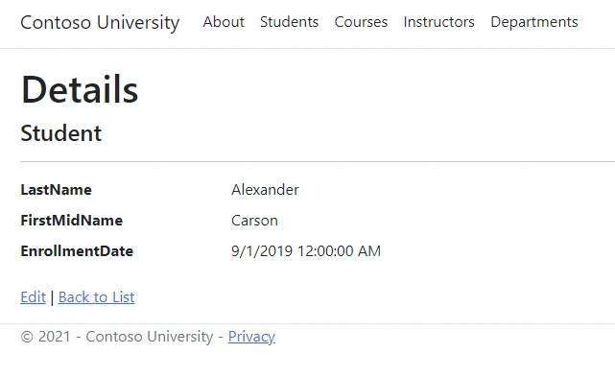Open the Privacy link in footer
This screenshot has height=377, width=615.
[x=251, y=337]
